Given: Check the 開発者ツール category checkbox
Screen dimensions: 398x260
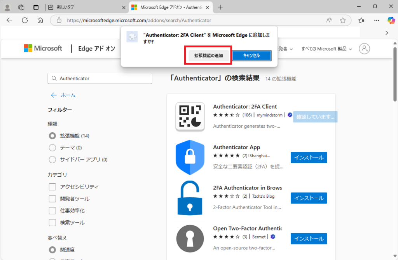Looking at the screenshot, I should click(x=52, y=199).
